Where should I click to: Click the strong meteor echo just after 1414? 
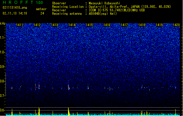[69, 87]
